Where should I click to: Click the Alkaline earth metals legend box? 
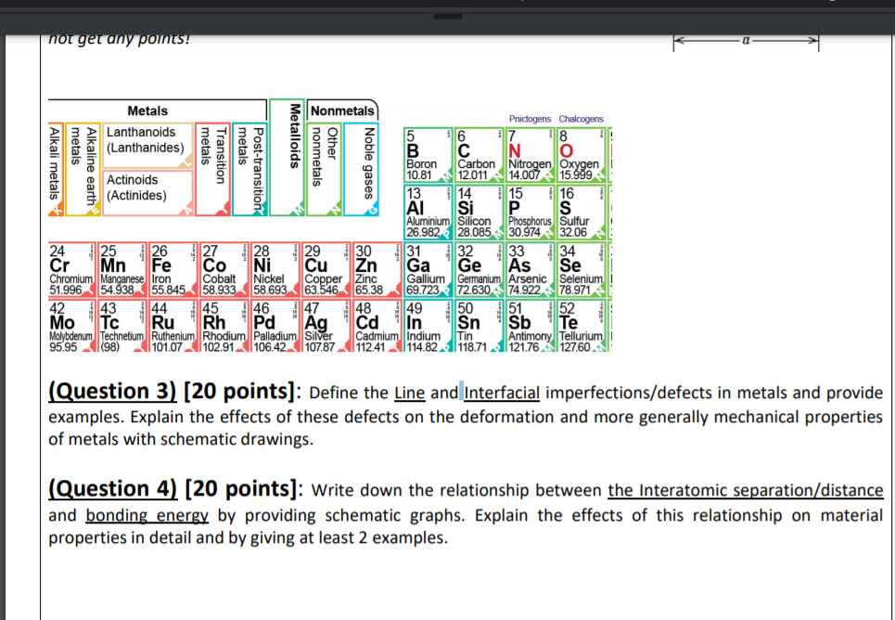point(83,169)
